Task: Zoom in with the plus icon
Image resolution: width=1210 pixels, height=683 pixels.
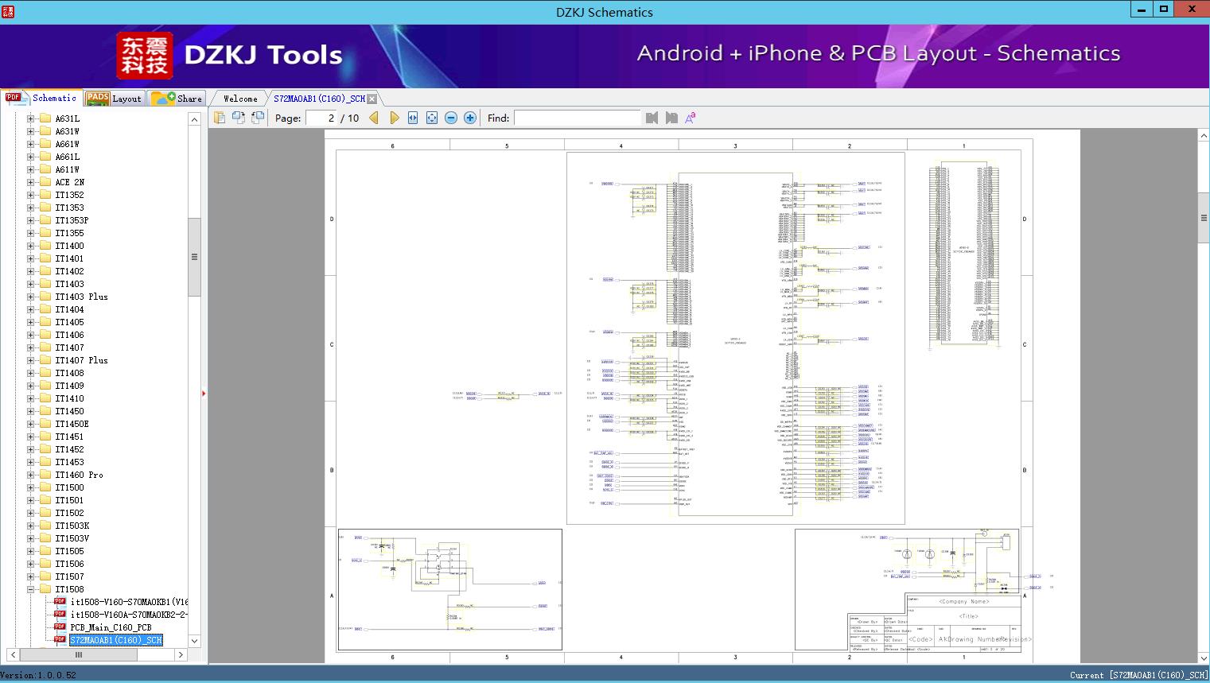Action: tap(470, 118)
